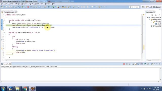The width and height of the screenshot is (162, 91).
Task: Click the line 'return 100;' in editor
Action: pyautogui.click(x=20, y=52)
